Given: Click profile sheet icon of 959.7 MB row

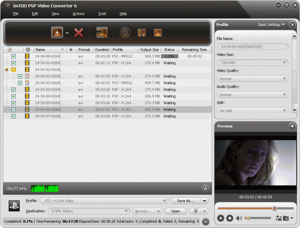Looking at the screenshot, I should tap(27, 83).
